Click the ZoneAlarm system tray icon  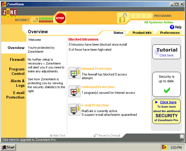[164, 147]
